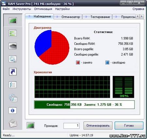Viewport: 147px width, 139px height.
Task: Open the Инструменты menu
Action: point(22,9)
